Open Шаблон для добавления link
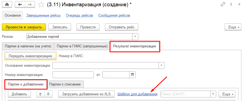243x101 pixels. 137,94
